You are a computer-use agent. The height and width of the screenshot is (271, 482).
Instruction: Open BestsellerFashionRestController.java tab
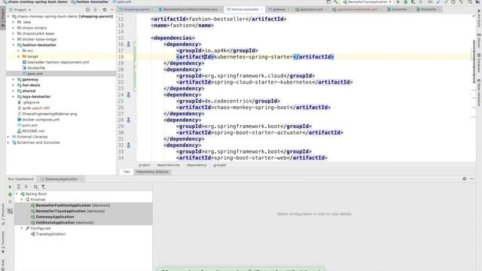click(x=191, y=10)
